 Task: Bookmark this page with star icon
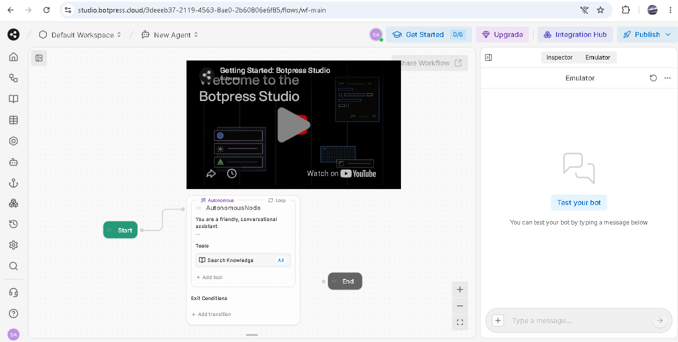(600, 9)
